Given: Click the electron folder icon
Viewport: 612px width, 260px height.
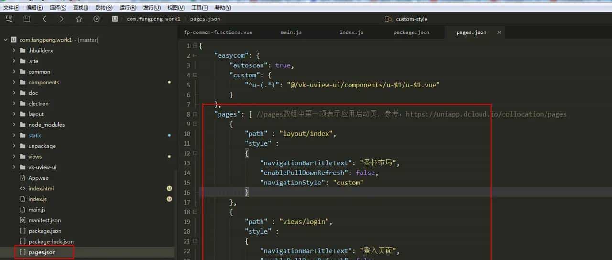Looking at the screenshot, I should (x=22, y=103).
